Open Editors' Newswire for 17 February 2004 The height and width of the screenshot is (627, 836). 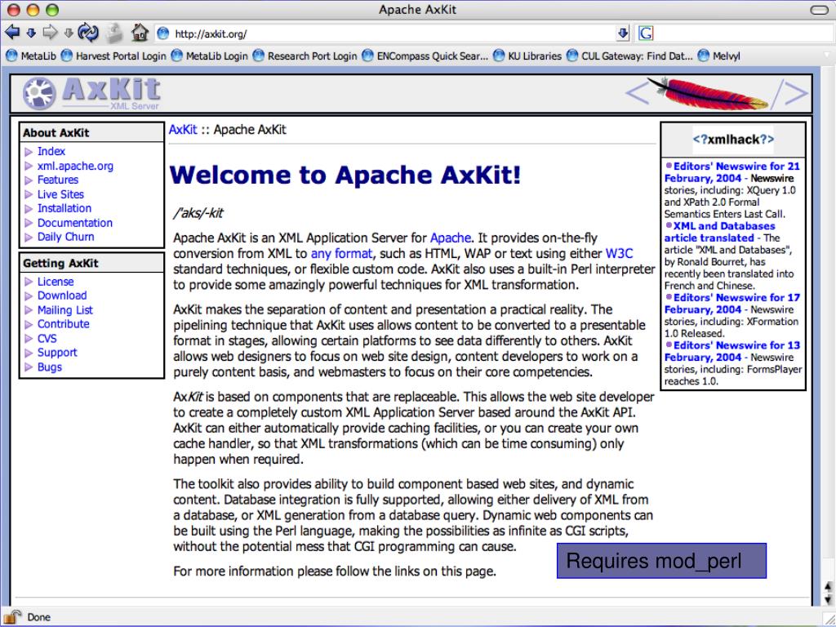732,304
